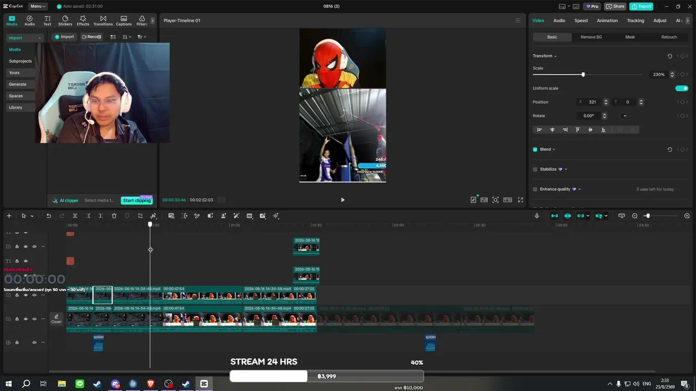Collapse the Import section in sidebar
The image size is (696, 391).
click(39, 38)
